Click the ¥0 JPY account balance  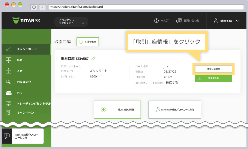168,77
